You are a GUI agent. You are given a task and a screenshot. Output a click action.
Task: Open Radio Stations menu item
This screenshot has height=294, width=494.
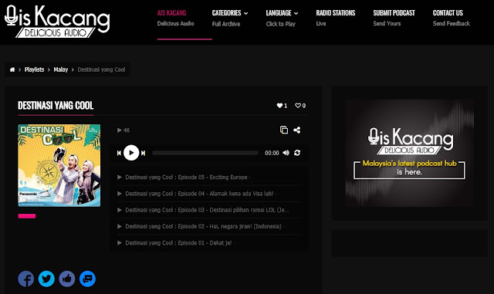pyautogui.click(x=336, y=13)
